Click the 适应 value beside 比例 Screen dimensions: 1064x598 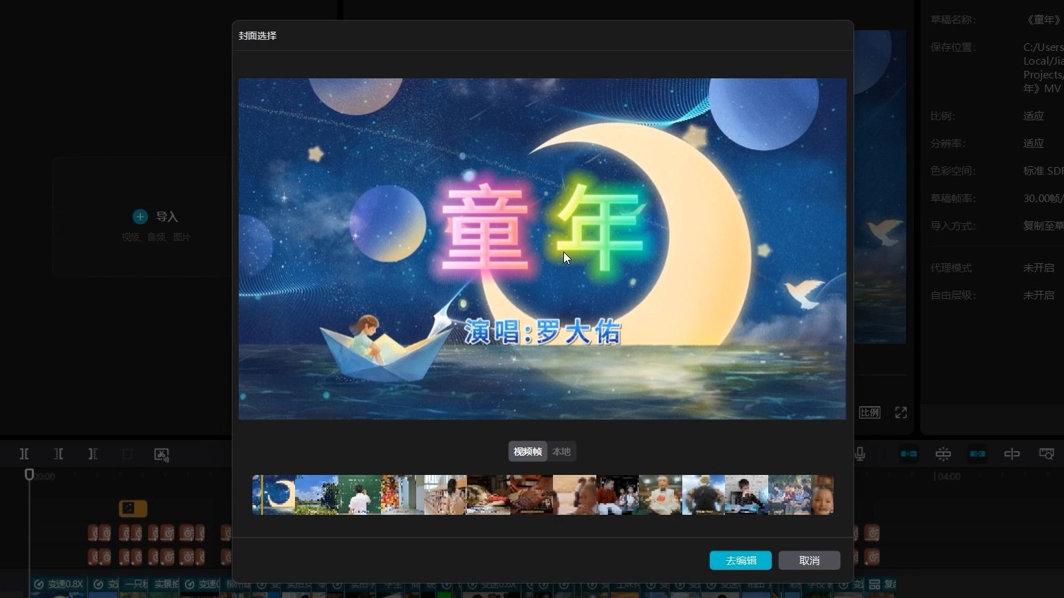tap(1034, 116)
